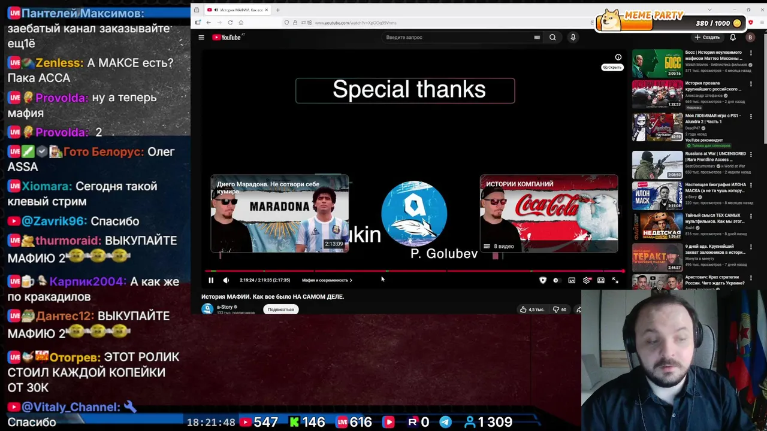
Task: Open more options for ИЛОНА МАСКА video
Action: pyautogui.click(x=751, y=185)
